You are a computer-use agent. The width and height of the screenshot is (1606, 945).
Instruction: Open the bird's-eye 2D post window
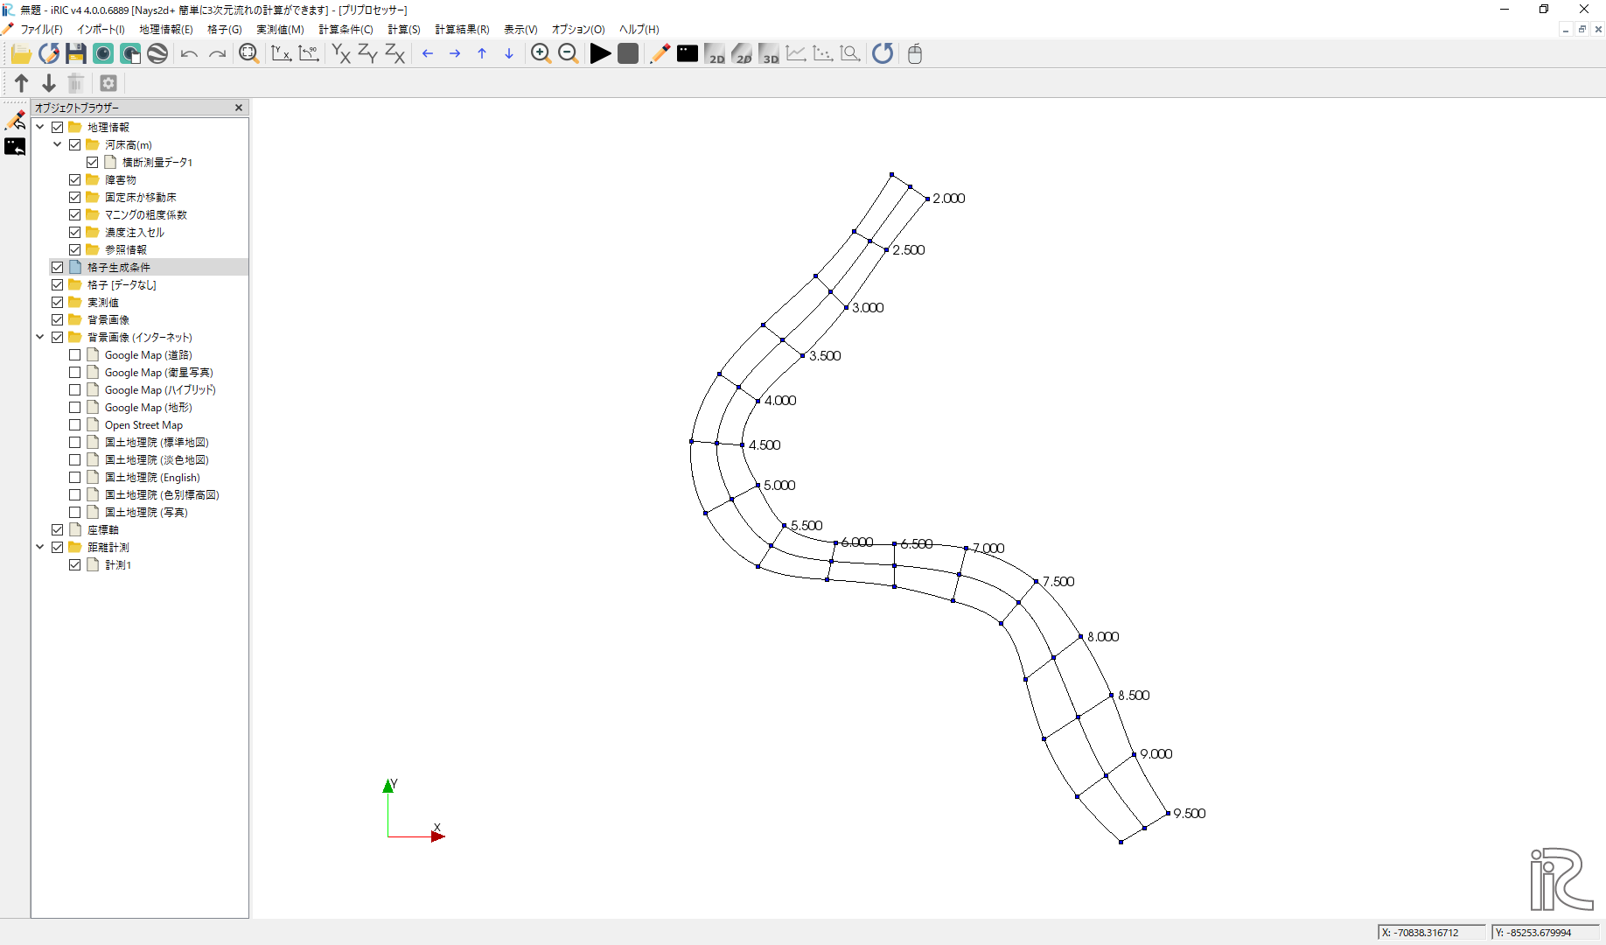pos(742,54)
